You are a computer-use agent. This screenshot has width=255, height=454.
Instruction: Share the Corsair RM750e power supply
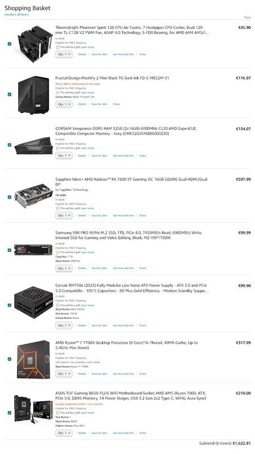click(143, 325)
